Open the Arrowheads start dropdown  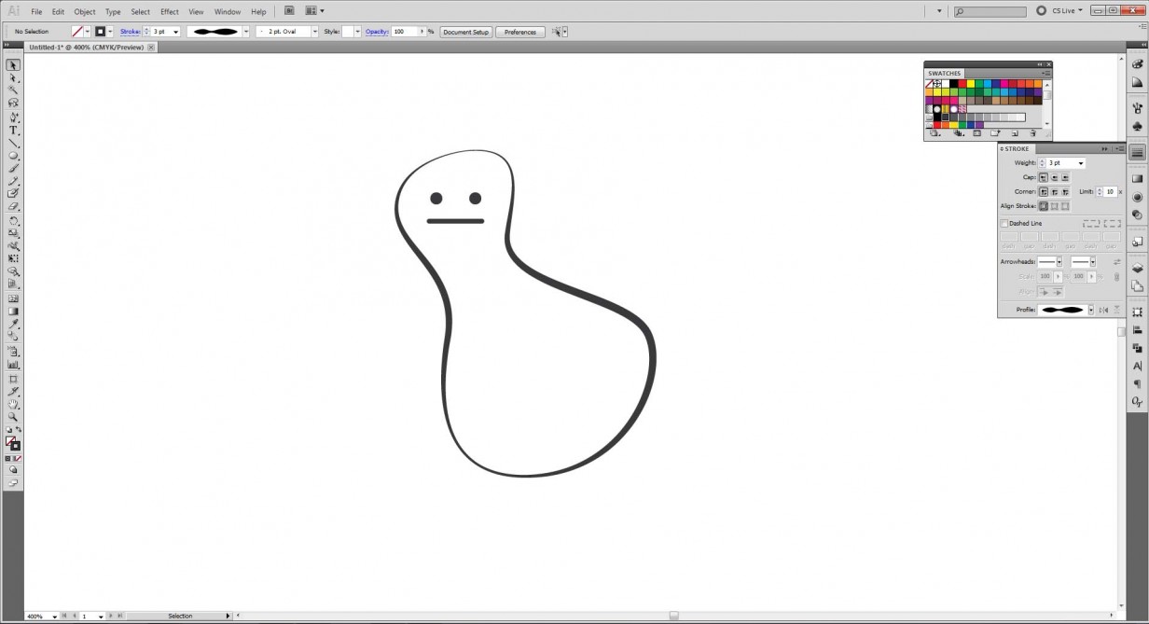pos(1059,262)
